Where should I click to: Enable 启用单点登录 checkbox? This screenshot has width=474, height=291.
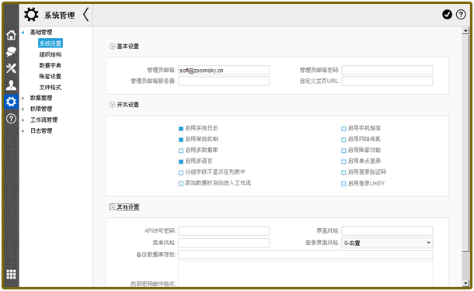click(343, 161)
